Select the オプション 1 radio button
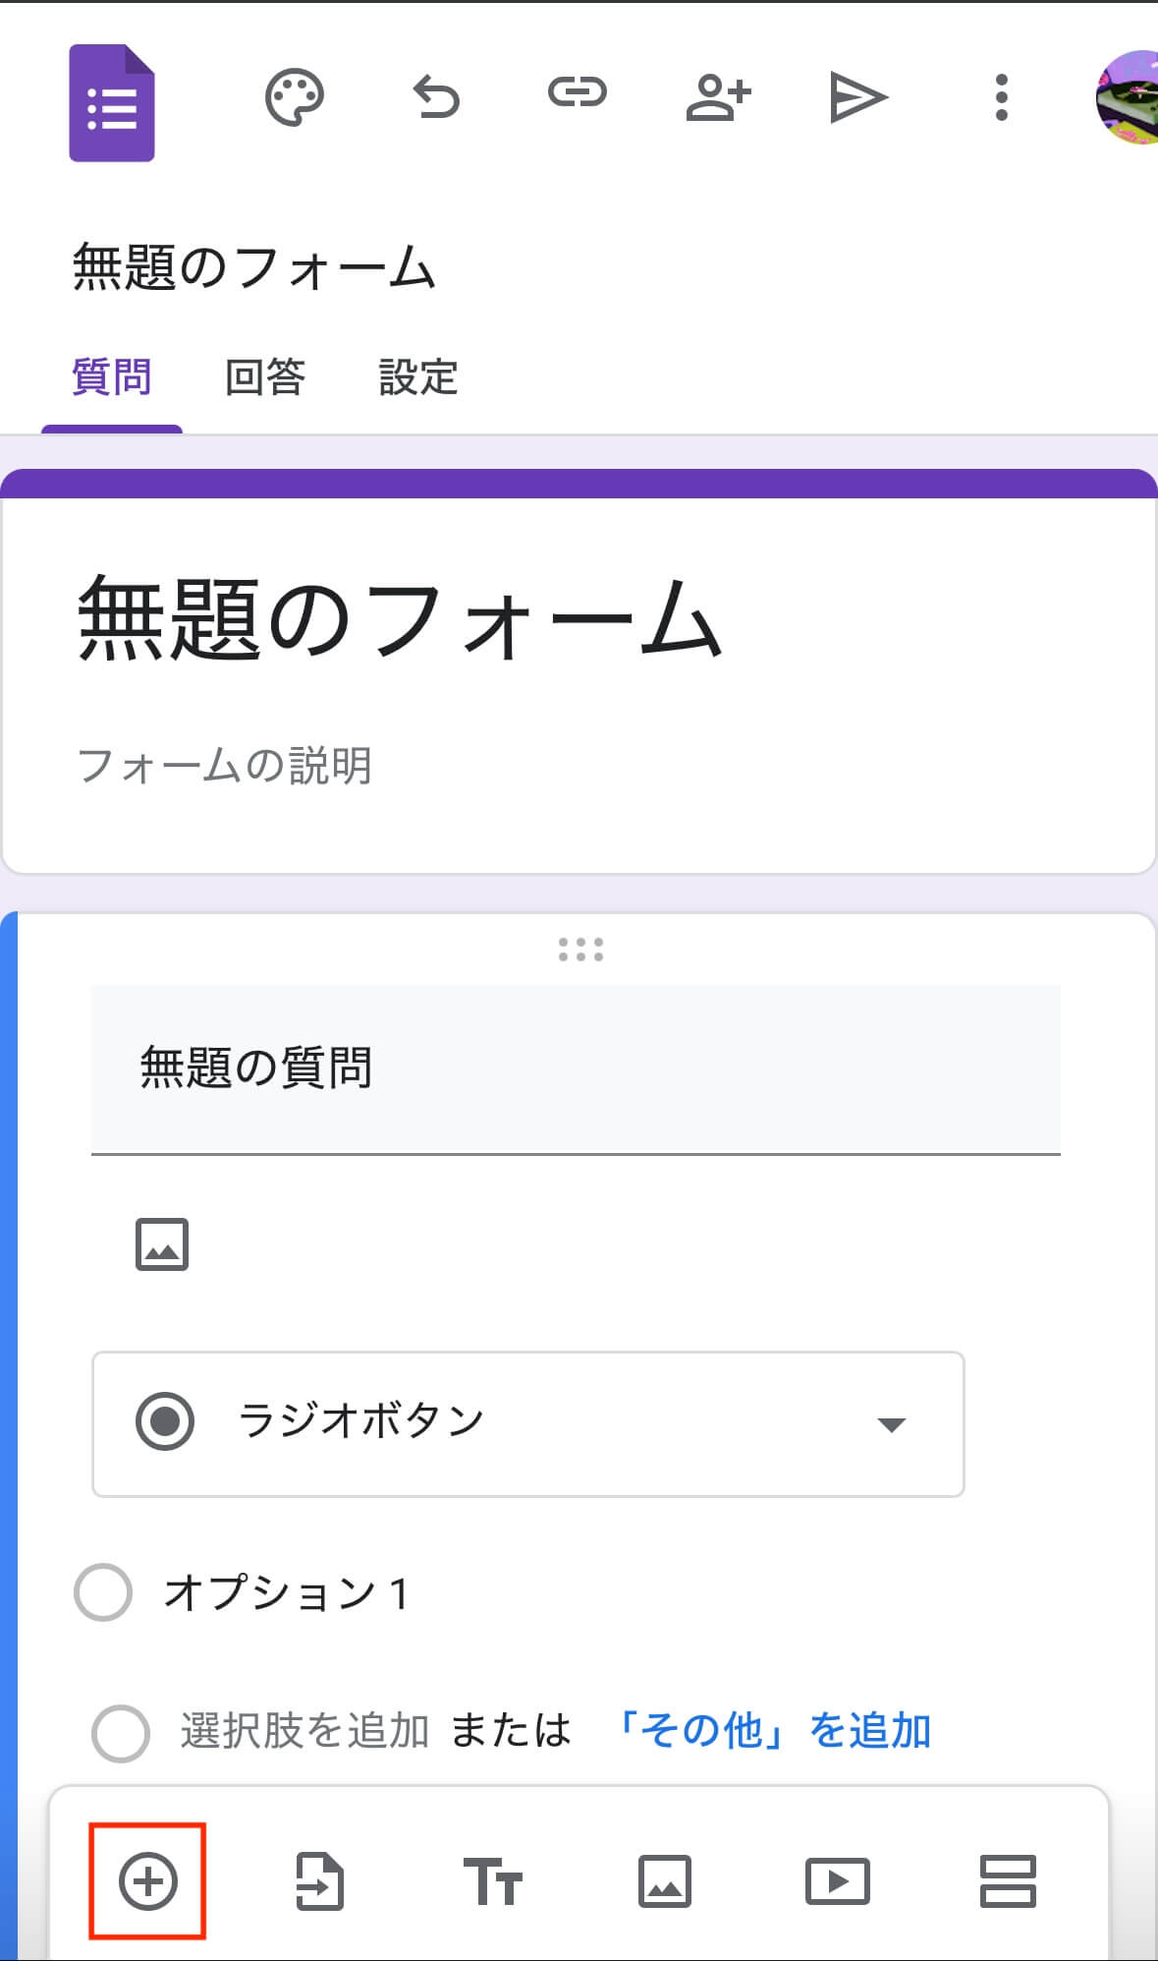 pyautogui.click(x=103, y=1592)
